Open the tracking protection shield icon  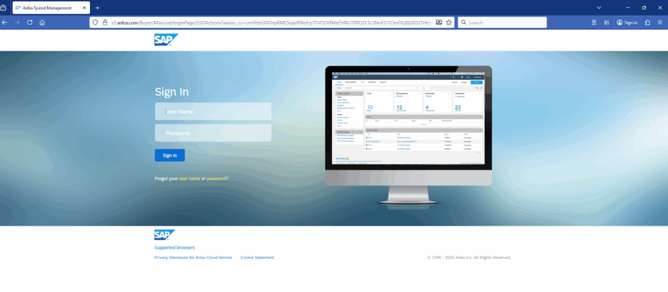click(95, 22)
